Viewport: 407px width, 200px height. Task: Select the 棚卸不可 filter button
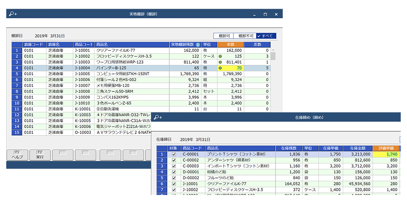tap(245, 36)
